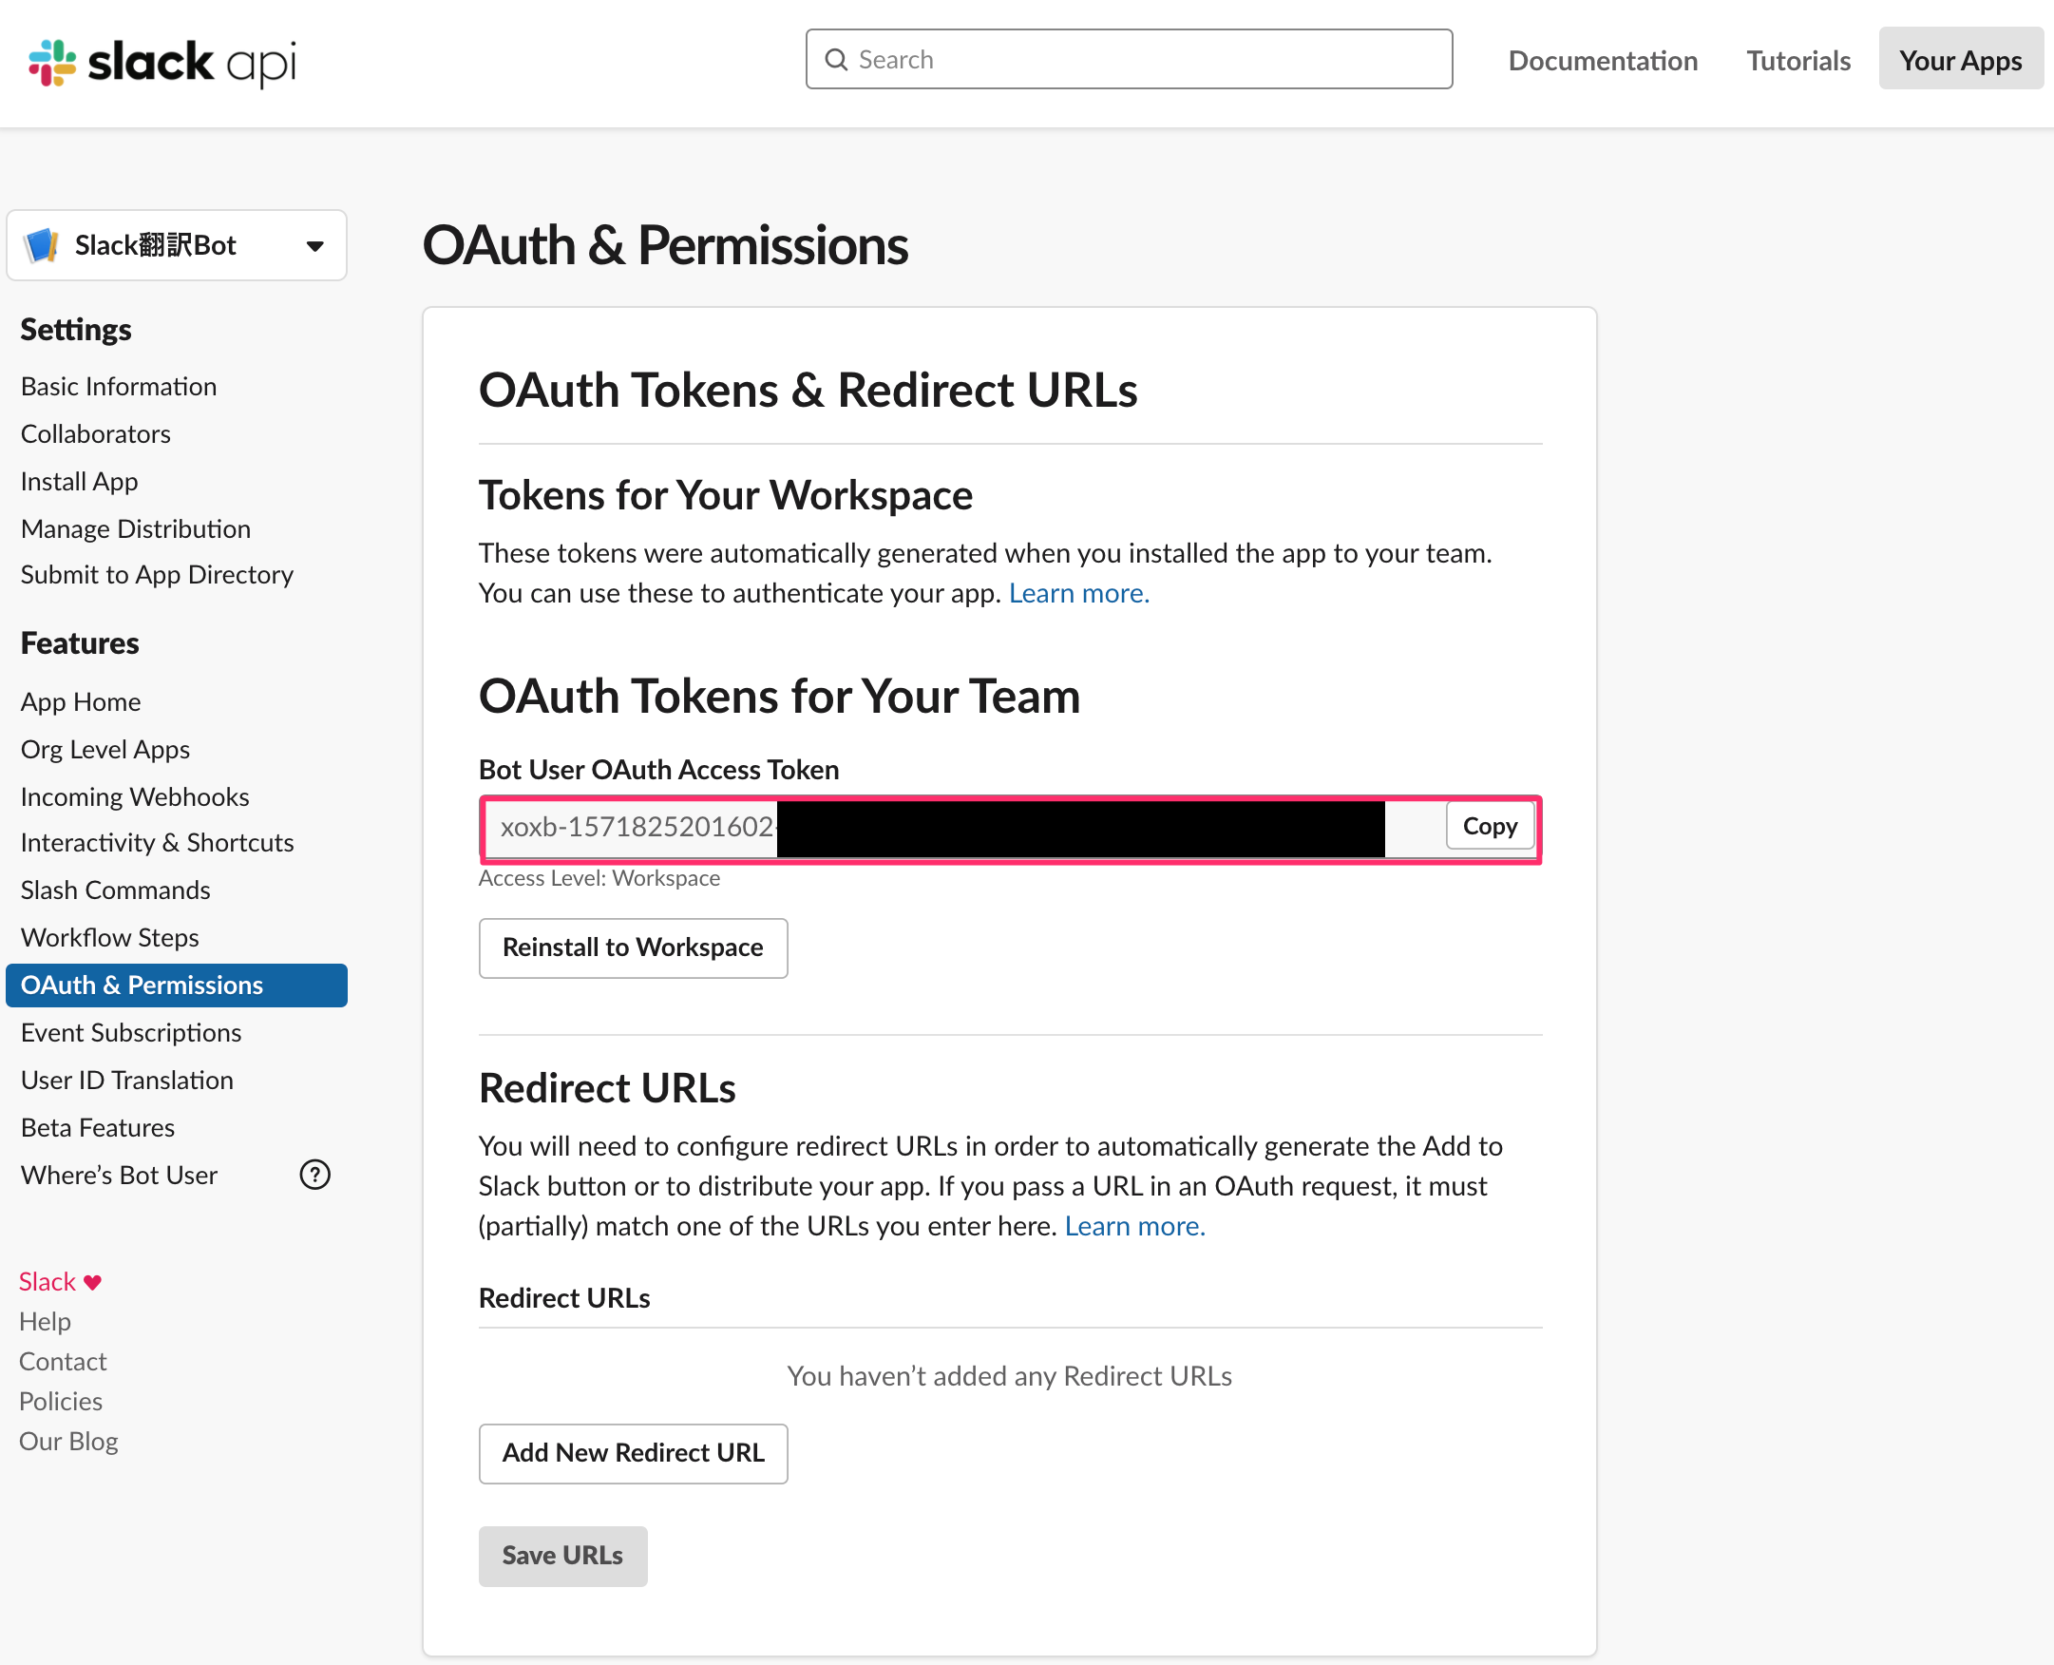Viewport: 2054px width, 1665px height.
Task: Go to Your Apps
Action: [1960, 60]
